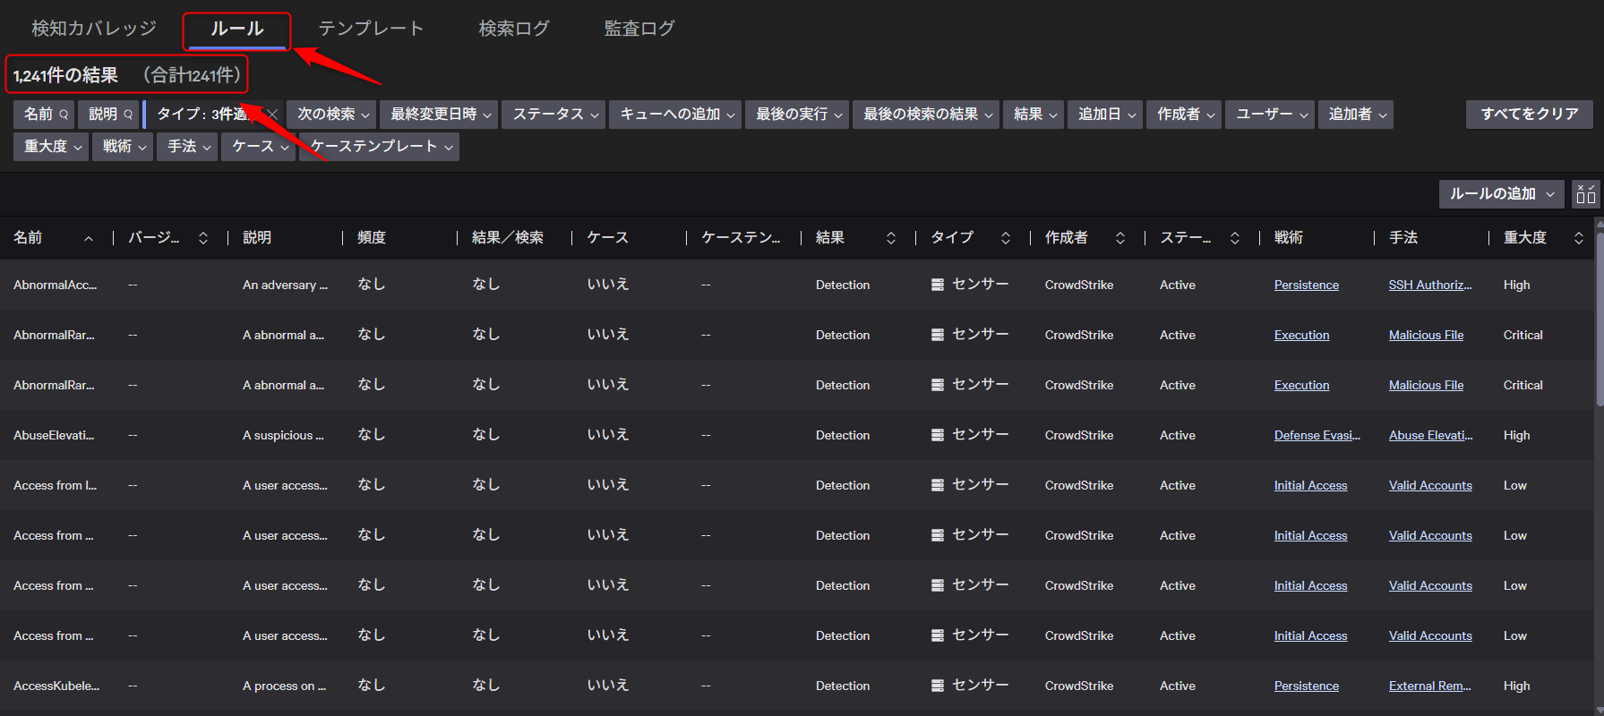Sort by ステータス column arrows
Image resolution: width=1604 pixels, height=716 pixels.
pyautogui.click(x=1235, y=238)
